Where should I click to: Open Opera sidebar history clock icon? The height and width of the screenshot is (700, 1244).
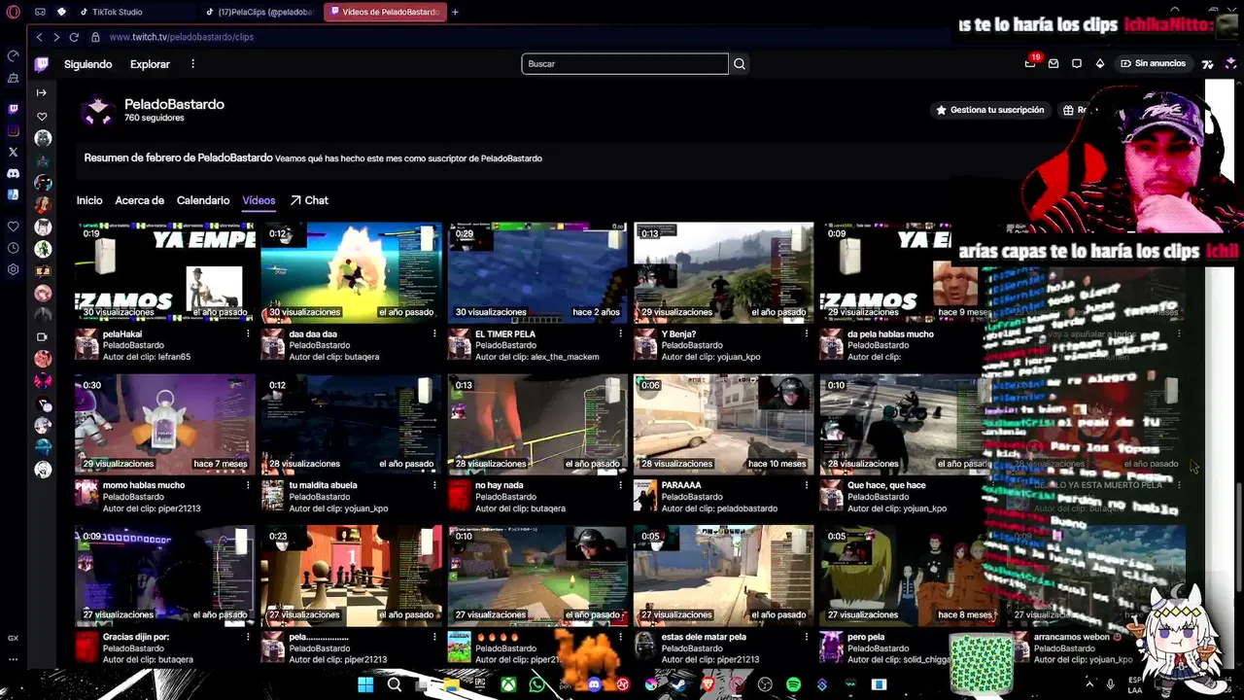pos(14,248)
